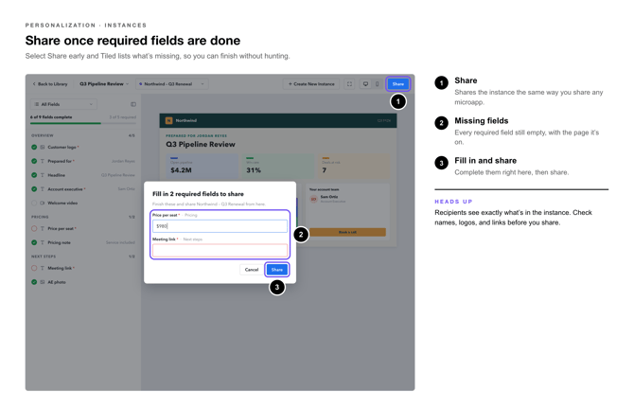Click the Price per seat input containing $980

click(220, 226)
